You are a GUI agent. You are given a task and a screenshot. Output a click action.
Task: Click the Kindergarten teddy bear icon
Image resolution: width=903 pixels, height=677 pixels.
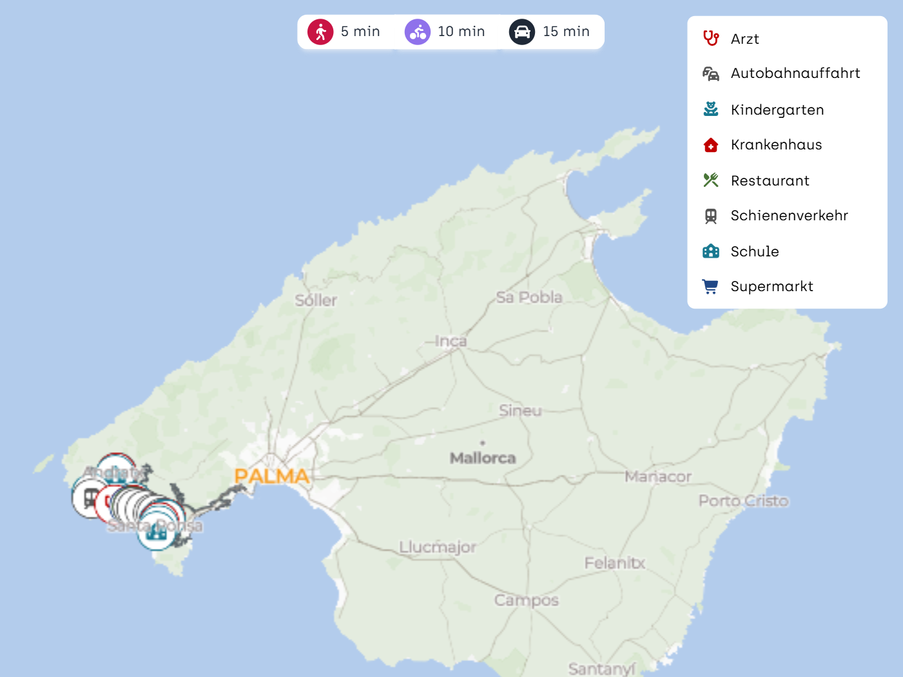710,110
